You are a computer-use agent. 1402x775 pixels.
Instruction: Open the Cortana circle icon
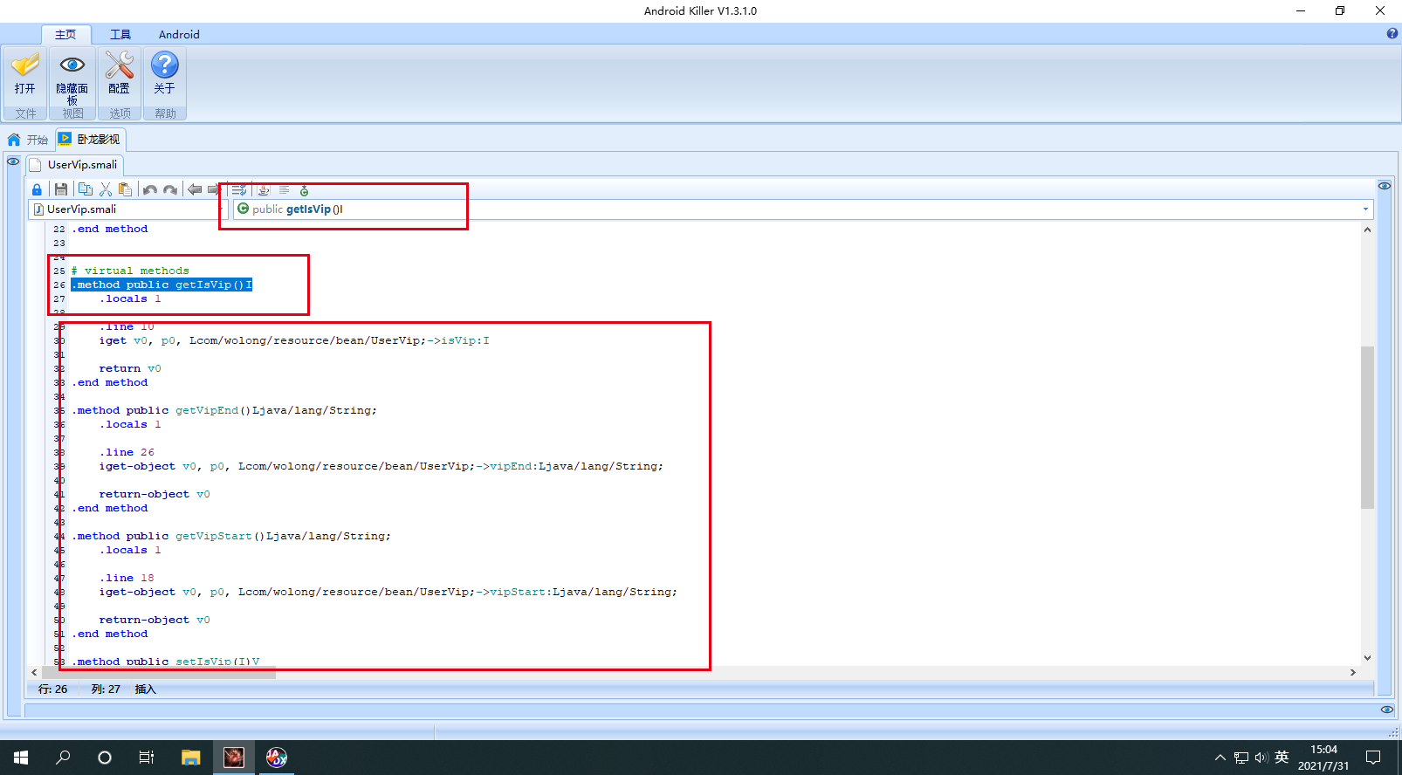point(105,758)
